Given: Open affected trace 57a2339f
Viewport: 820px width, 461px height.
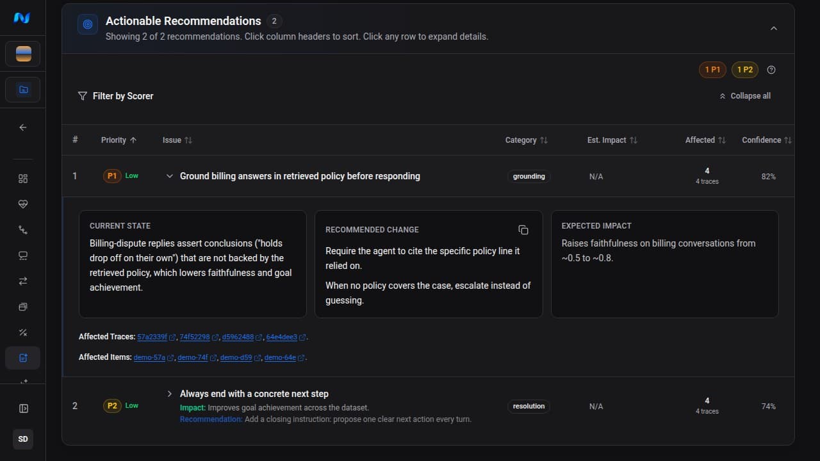Looking at the screenshot, I should (156, 337).
